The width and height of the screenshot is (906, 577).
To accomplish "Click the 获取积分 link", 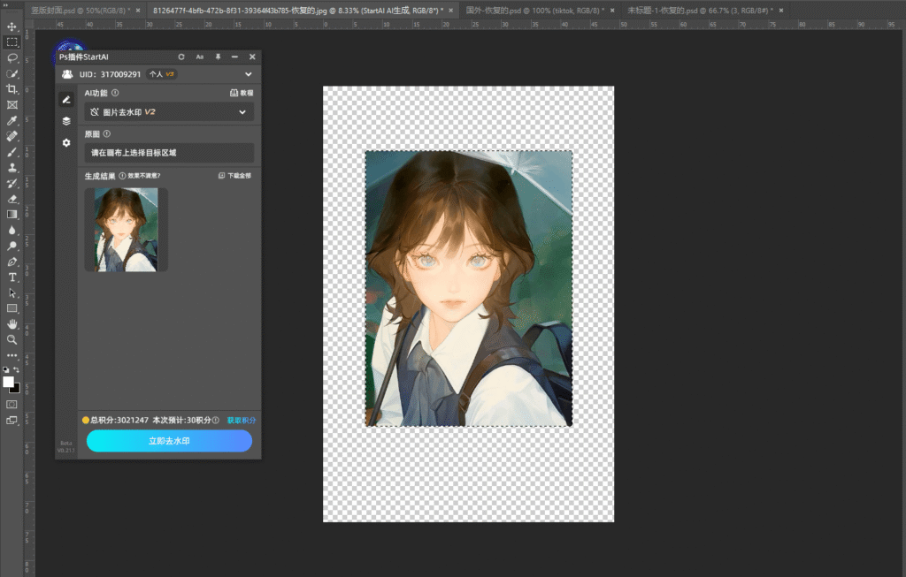I will (x=241, y=421).
